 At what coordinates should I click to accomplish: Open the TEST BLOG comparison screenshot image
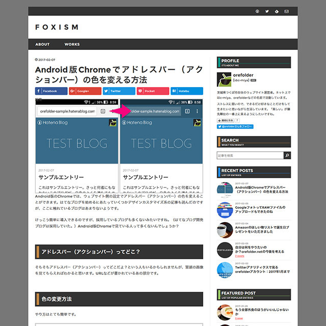[x=119, y=146]
